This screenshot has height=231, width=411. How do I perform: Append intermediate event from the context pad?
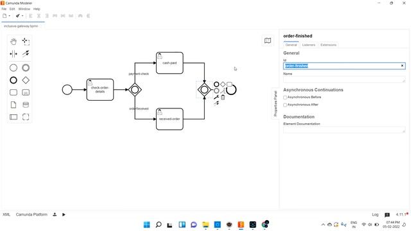coord(216,90)
